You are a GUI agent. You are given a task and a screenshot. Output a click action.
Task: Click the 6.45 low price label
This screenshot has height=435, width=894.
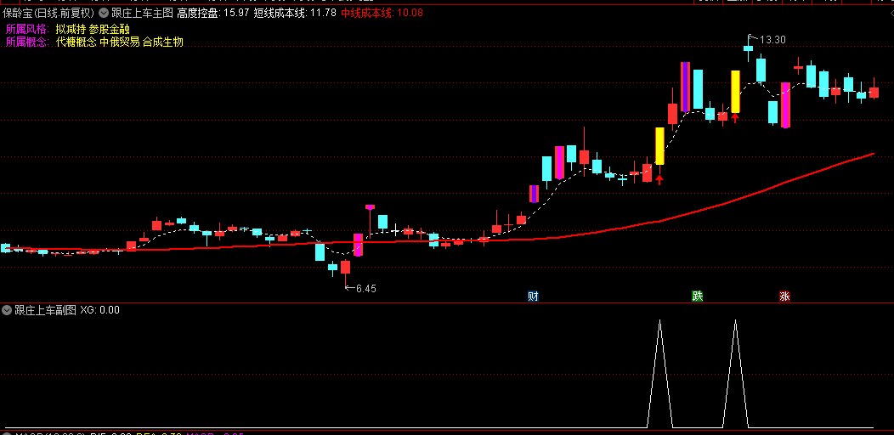366,289
